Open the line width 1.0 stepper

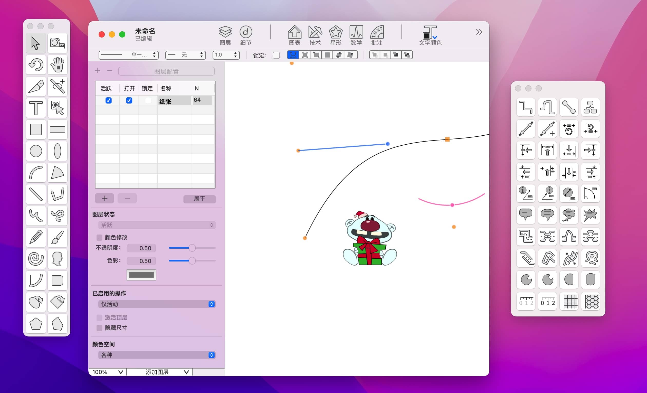pos(226,55)
